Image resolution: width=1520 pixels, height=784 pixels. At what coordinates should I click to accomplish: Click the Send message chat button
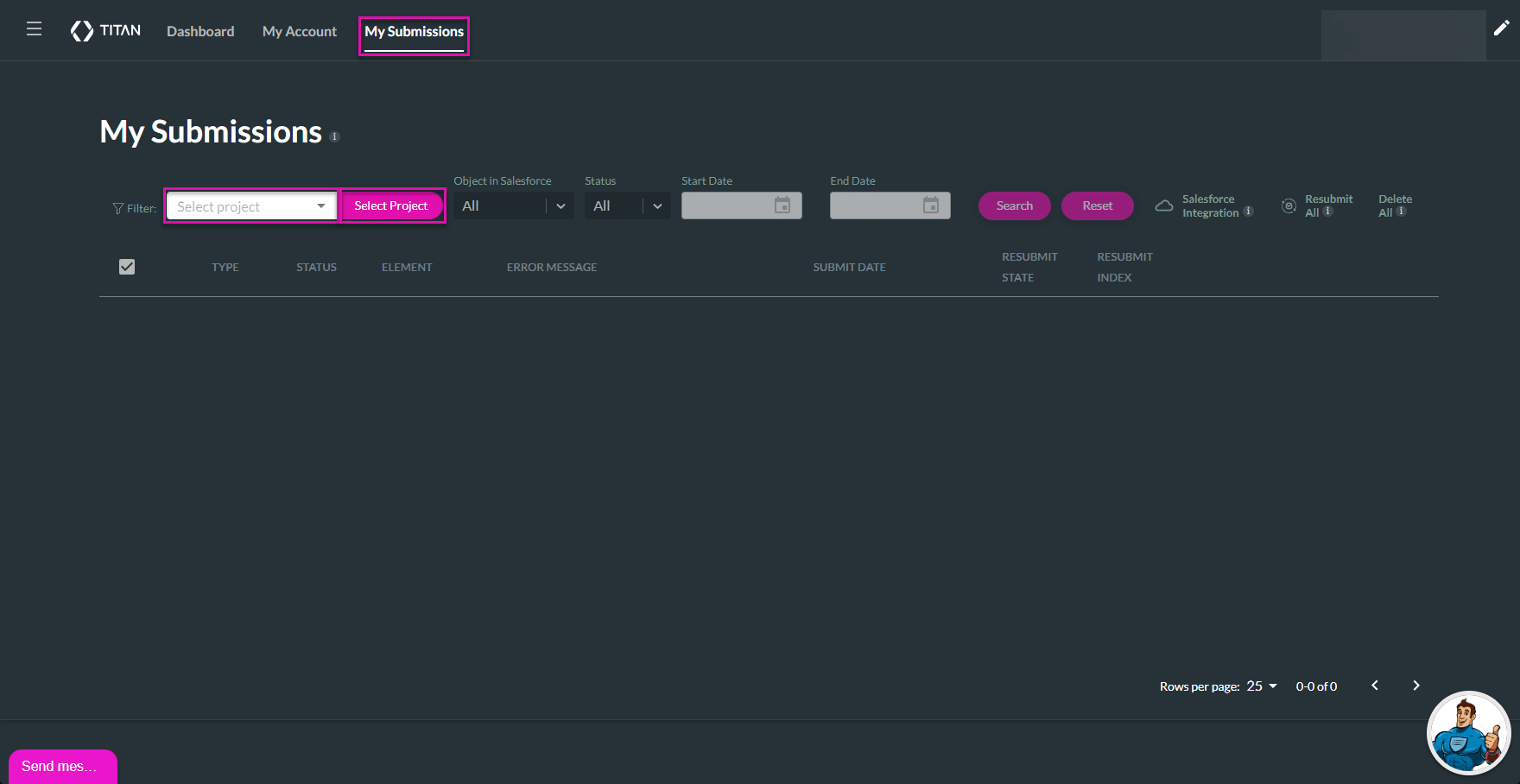click(x=62, y=766)
